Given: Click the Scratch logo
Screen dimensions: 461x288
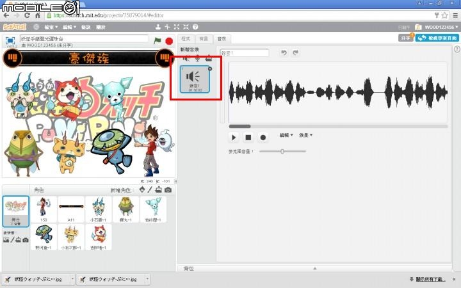Looking at the screenshot, I should [15, 27].
